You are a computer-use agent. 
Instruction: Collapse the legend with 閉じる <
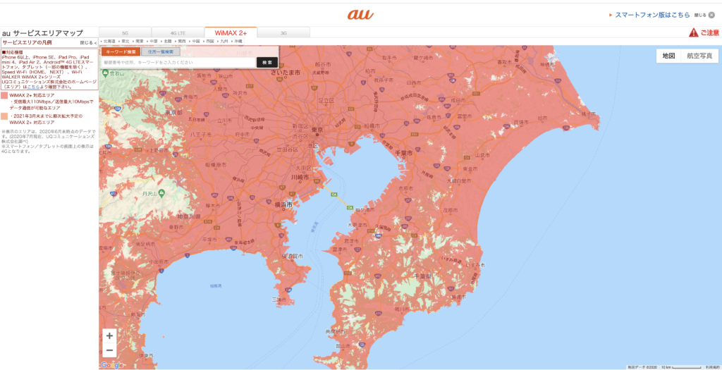click(88, 43)
